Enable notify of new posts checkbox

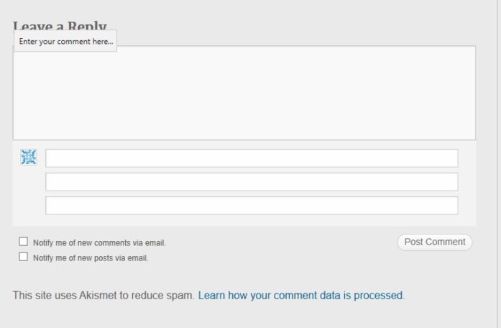[24, 257]
